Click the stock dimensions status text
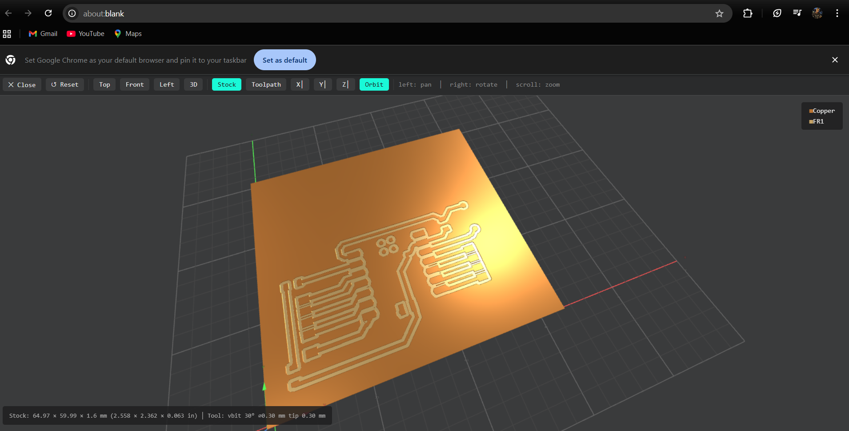This screenshot has height=431, width=849. coord(103,416)
